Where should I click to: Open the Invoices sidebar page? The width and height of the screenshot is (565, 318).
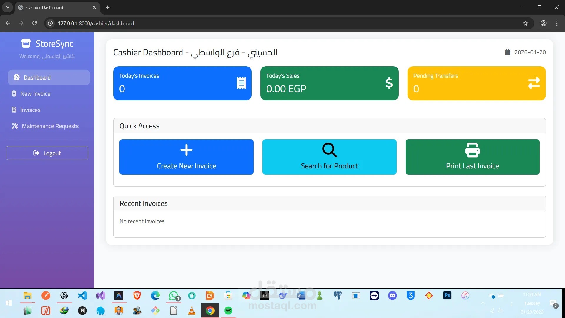click(x=30, y=110)
